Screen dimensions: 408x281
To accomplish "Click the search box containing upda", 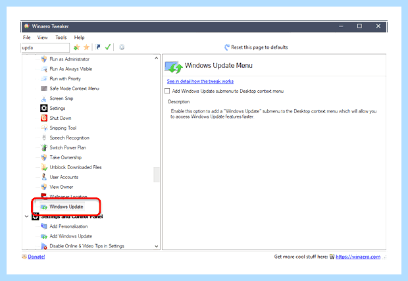I will coord(45,47).
